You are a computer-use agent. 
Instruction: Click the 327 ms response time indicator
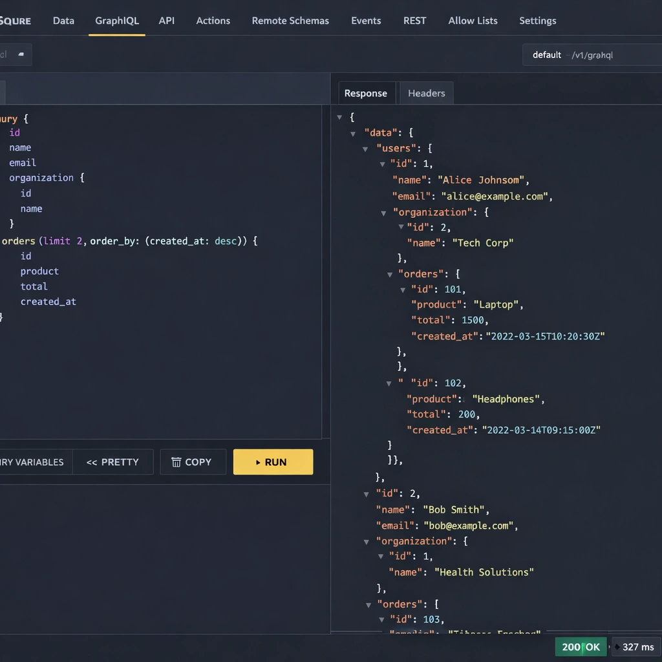pos(637,646)
